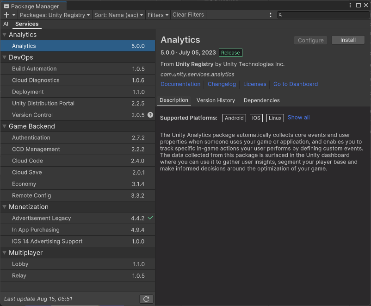Open the Changelog link

222,84
